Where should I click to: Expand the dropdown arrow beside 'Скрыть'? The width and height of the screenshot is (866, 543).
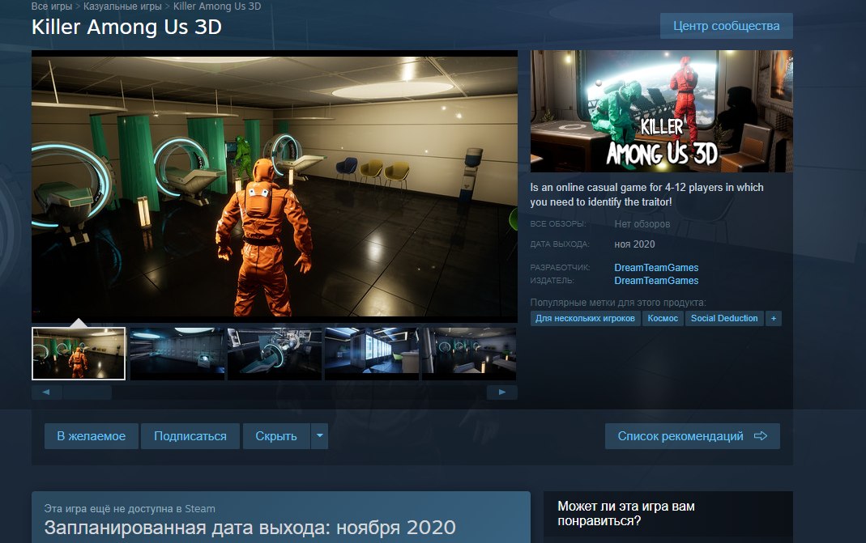tap(320, 436)
